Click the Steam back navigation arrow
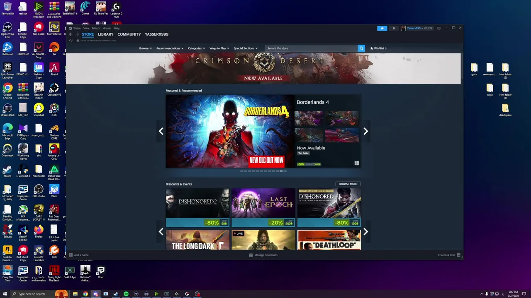The width and height of the screenshot is (531, 298). point(71,34)
